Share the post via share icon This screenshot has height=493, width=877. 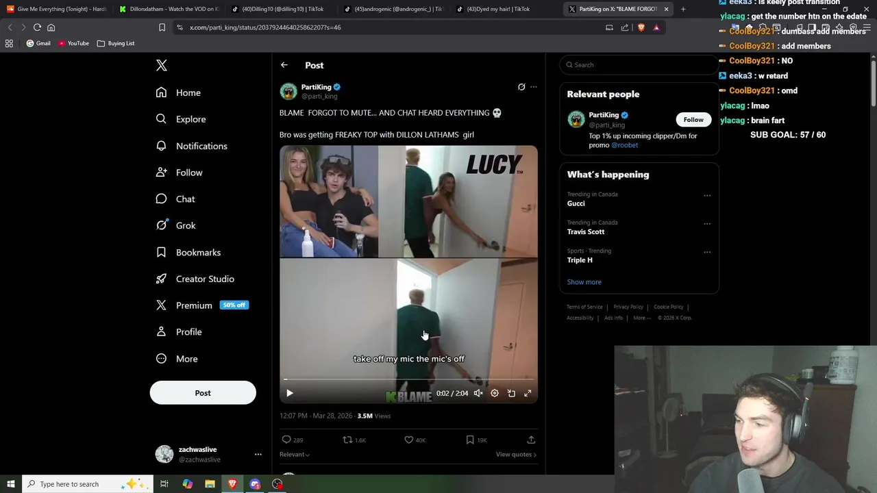531,440
